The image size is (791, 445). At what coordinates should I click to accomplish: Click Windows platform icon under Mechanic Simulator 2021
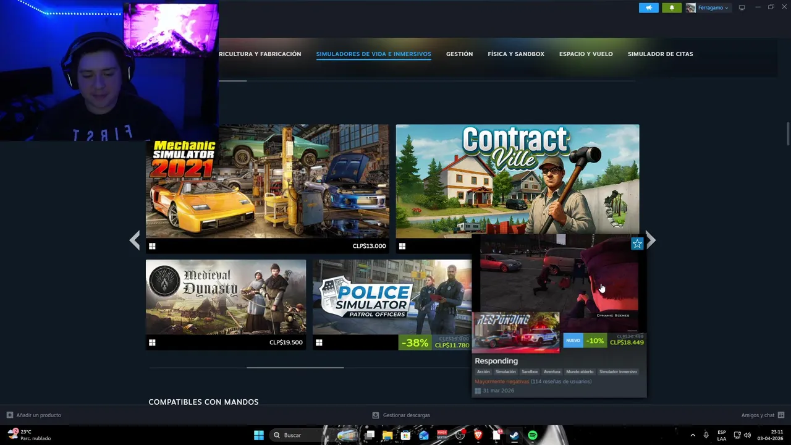152,246
